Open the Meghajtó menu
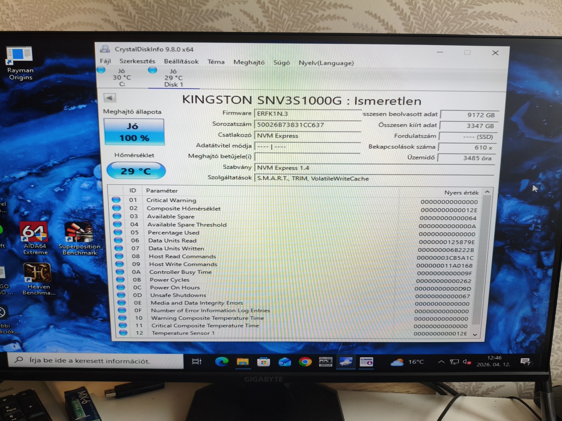This screenshot has height=421, width=562. pyautogui.click(x=249, y=62)
